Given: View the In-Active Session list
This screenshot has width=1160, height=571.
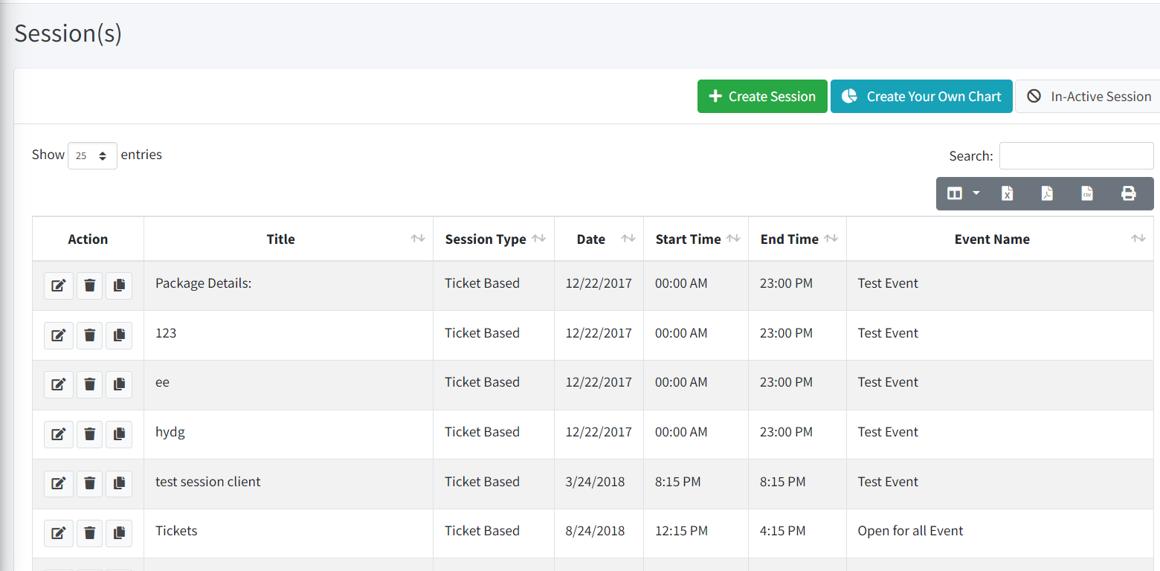Looking at the screenshot, I should [x=1089, y=97].
